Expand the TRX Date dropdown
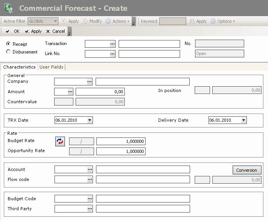The height and width of the screenshot is (221, 268). point(89,121)
